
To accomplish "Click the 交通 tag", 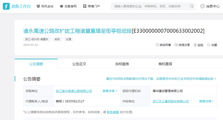I will [69, 39].
